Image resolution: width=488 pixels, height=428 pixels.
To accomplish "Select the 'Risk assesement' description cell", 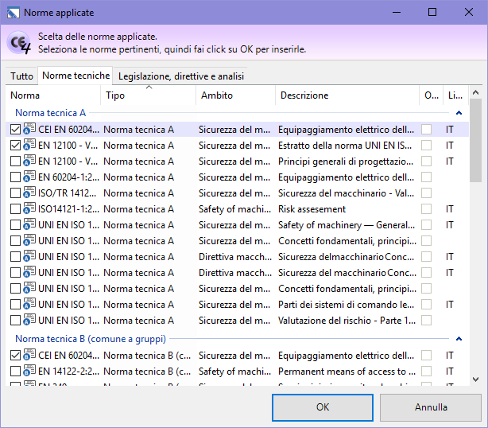I will pos(312,209).
